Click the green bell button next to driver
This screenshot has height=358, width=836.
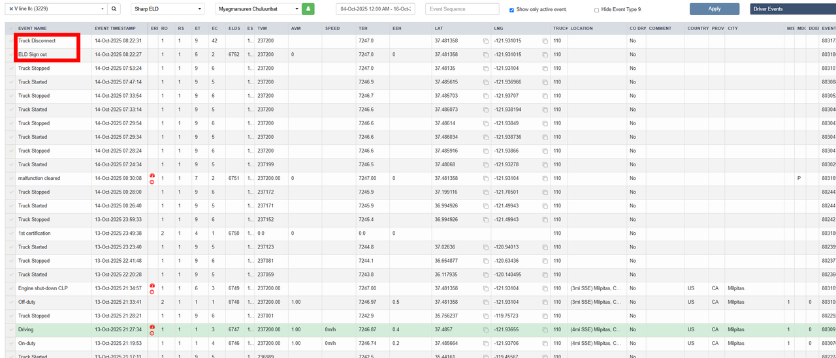(308, 9)
